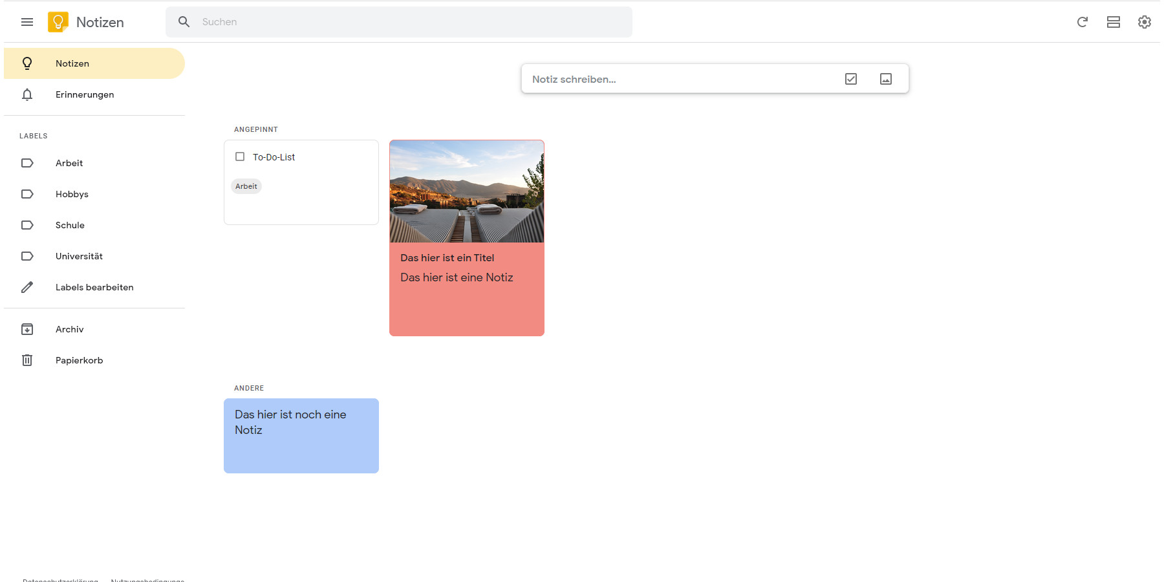Show notes labeled Universität

79,256
